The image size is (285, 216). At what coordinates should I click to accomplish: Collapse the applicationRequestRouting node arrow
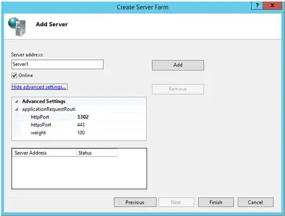coord(16,109)
